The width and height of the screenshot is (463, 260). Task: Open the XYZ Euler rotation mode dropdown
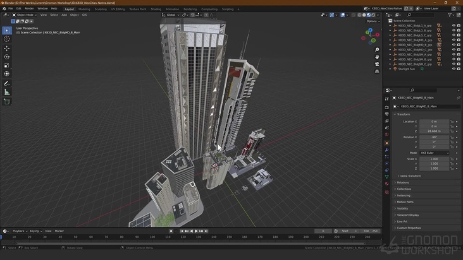tap(434, 153)
